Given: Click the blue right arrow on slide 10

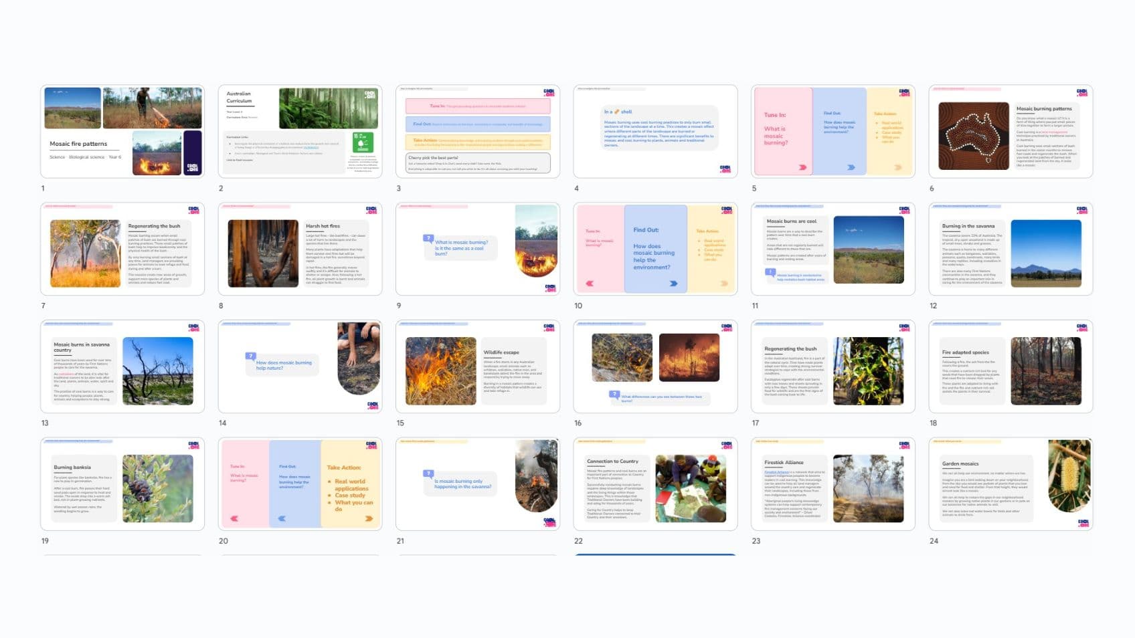Looking at the screenshot, I should [673, 284].
